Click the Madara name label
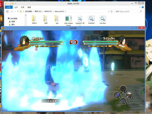Screen dimensions: 152x114 (38, 39)
